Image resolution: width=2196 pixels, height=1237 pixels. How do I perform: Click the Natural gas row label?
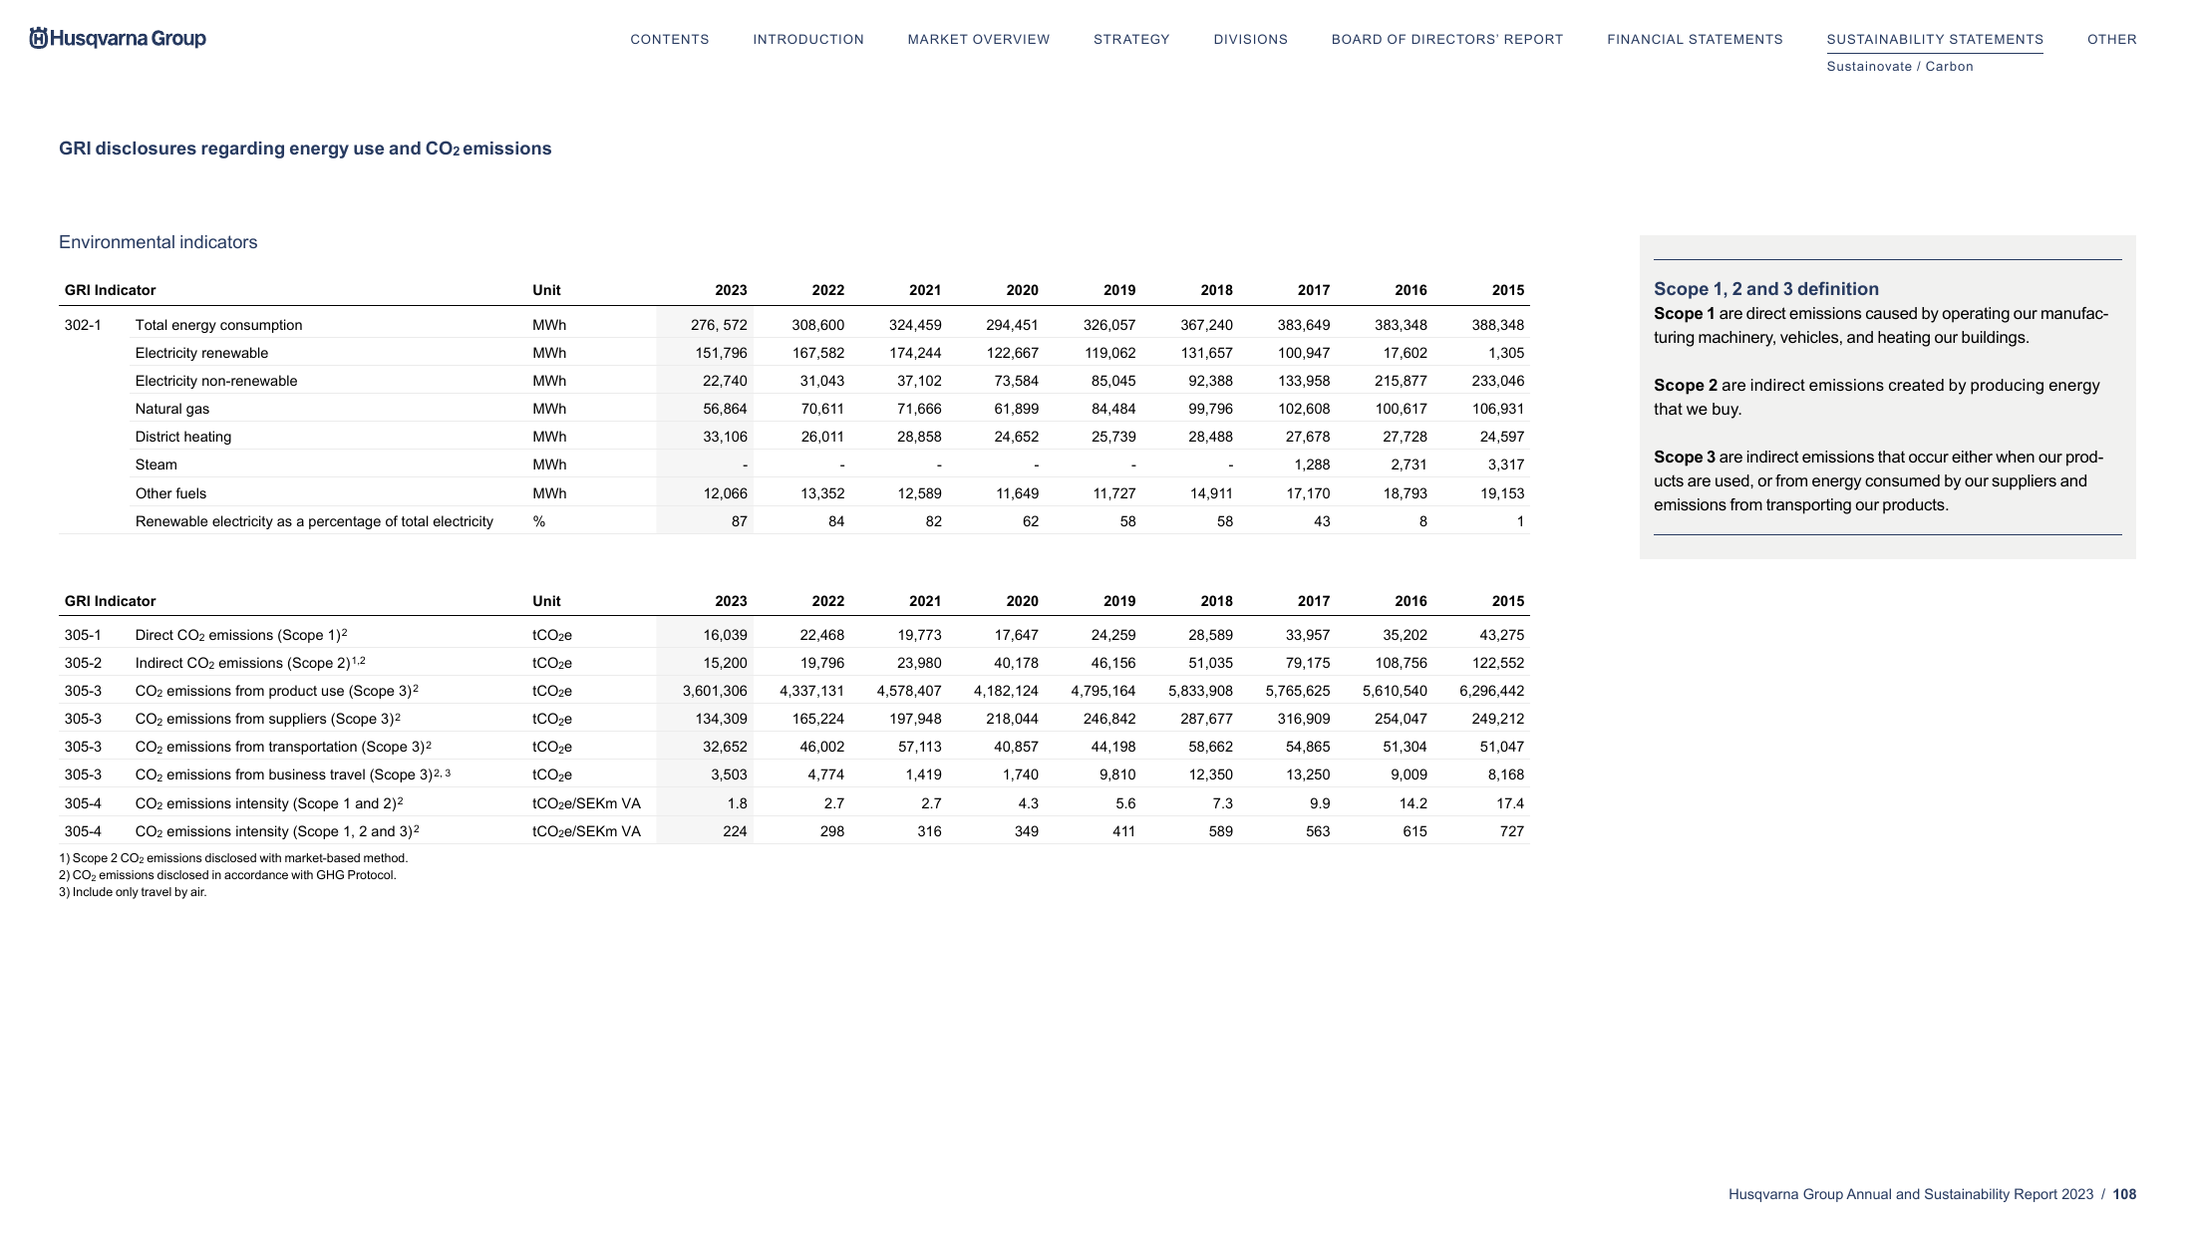(172, 409)
